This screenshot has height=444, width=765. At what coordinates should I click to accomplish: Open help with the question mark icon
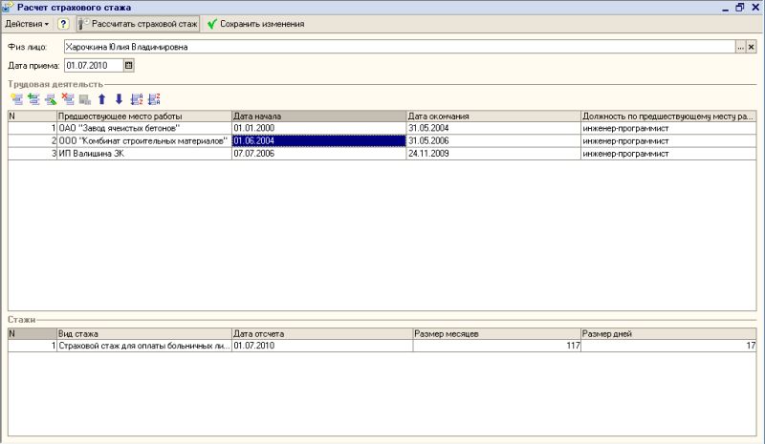[63, 24]
